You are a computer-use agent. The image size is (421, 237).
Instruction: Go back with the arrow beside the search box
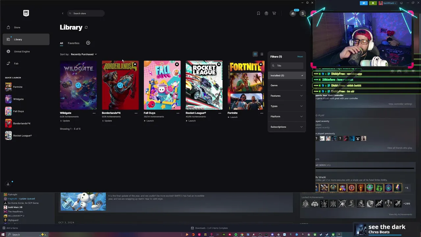tap(62, 13)
